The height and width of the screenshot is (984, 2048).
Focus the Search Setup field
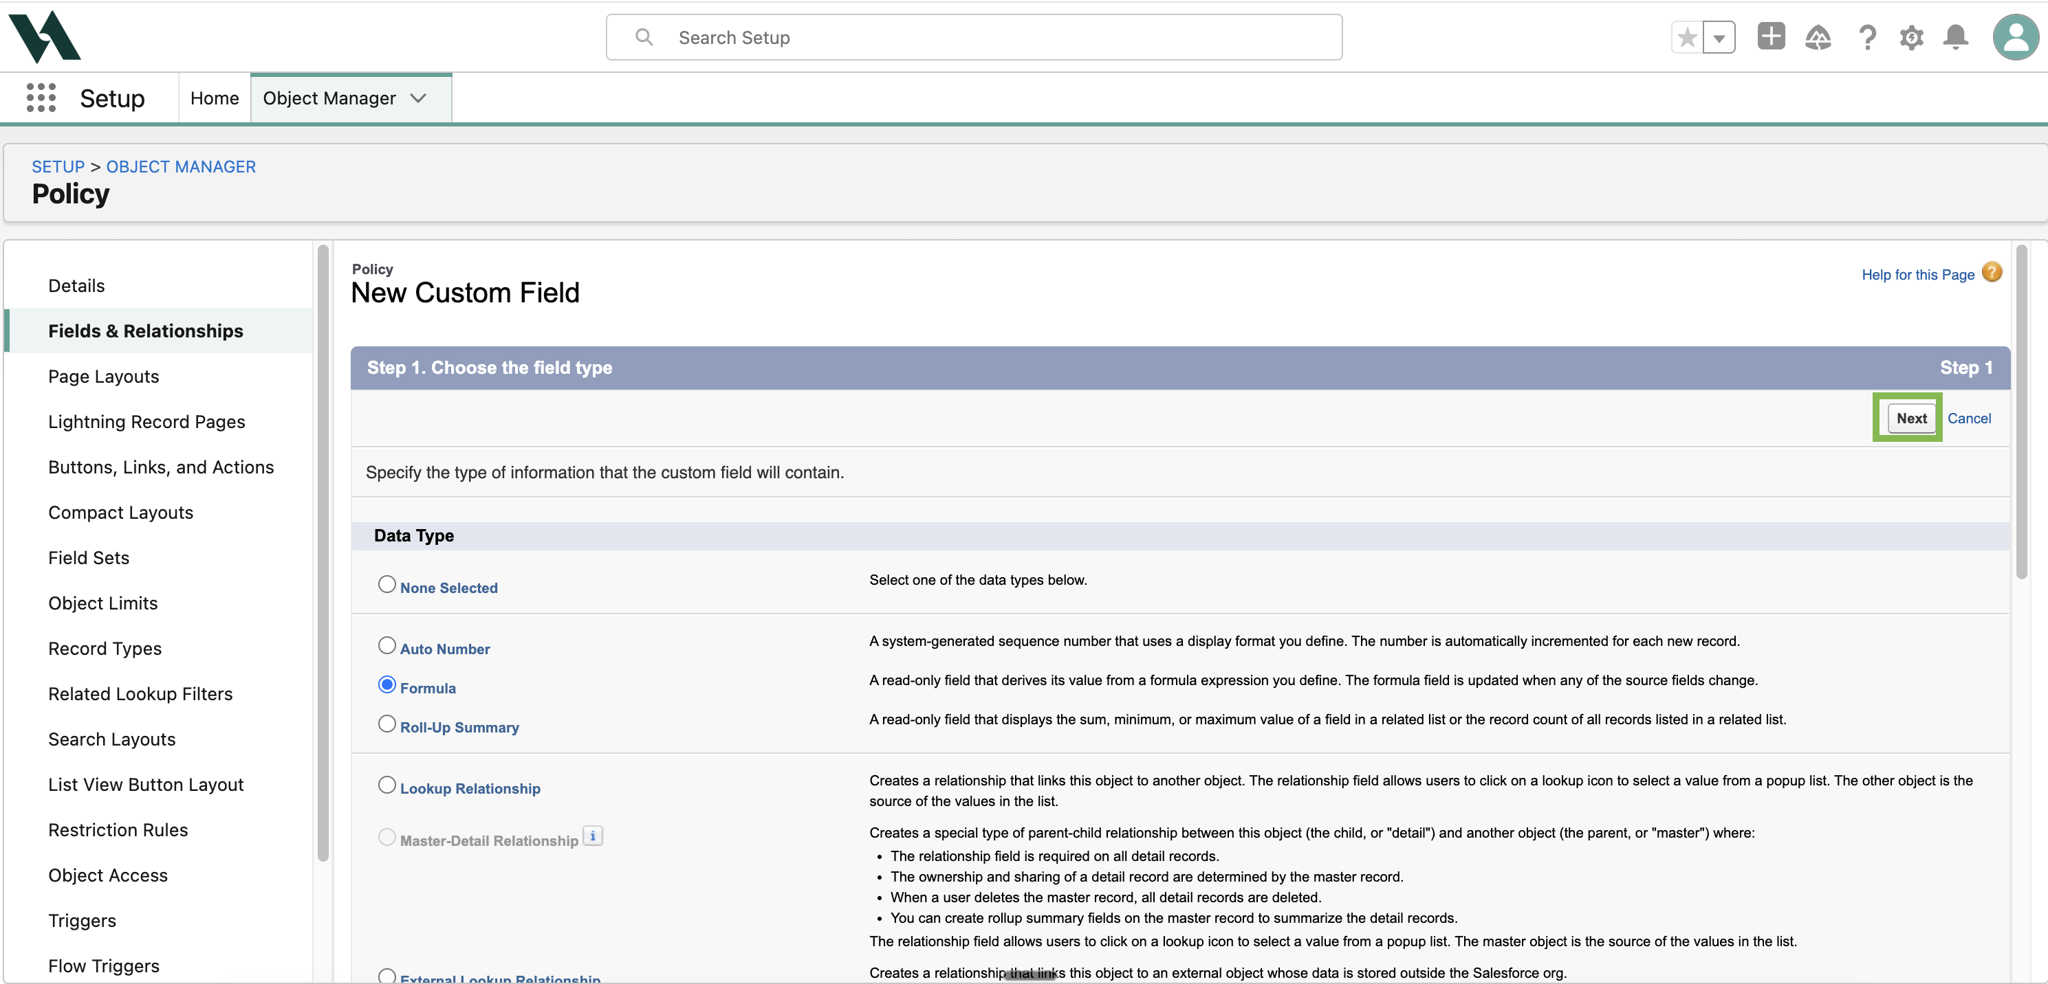[974, 37]
